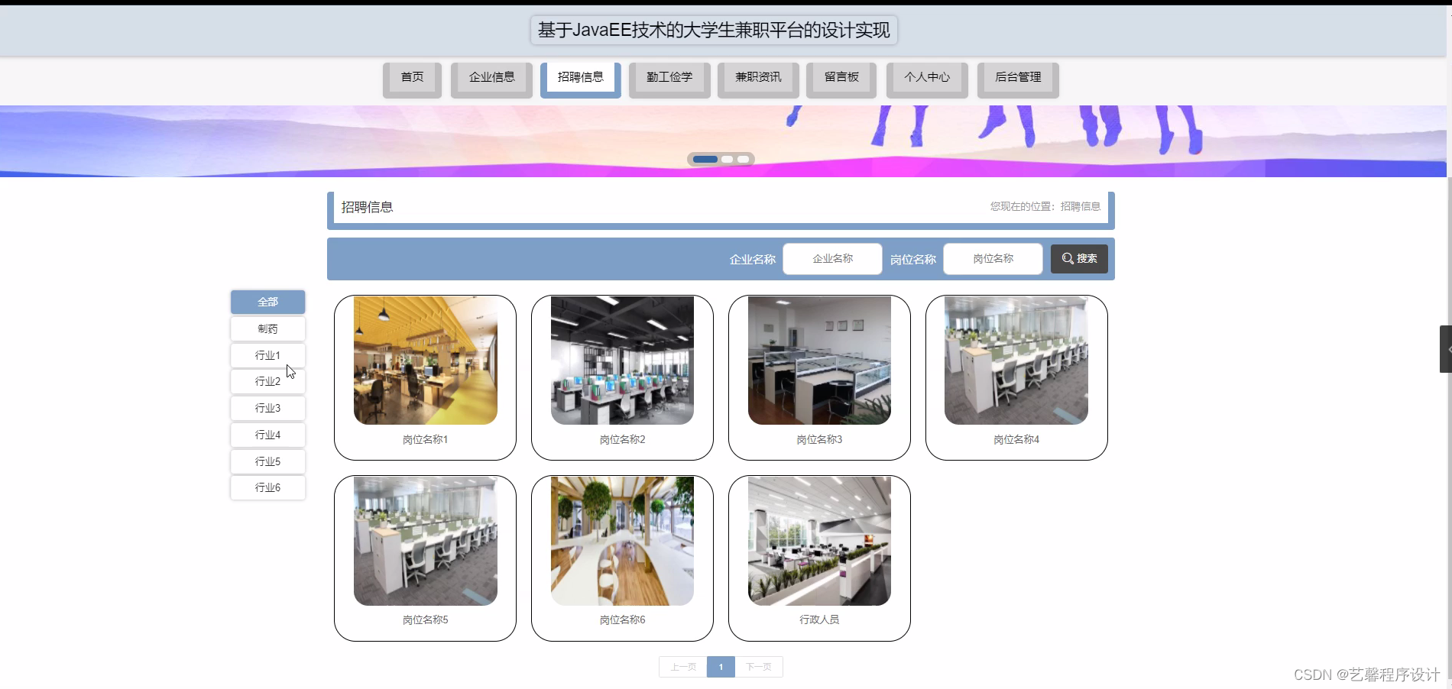Switch to the 招聘信息 tab
Viewport: 1452px width, 689px height.
coord(580,77)
